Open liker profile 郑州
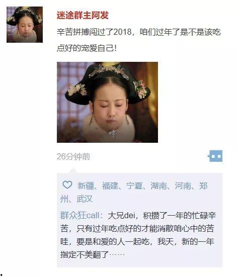The height and width of the screenshot is (278, 237). tap(203, 186)
